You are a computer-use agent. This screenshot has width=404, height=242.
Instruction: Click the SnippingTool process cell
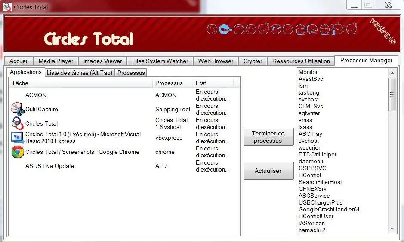click(173, 110)
